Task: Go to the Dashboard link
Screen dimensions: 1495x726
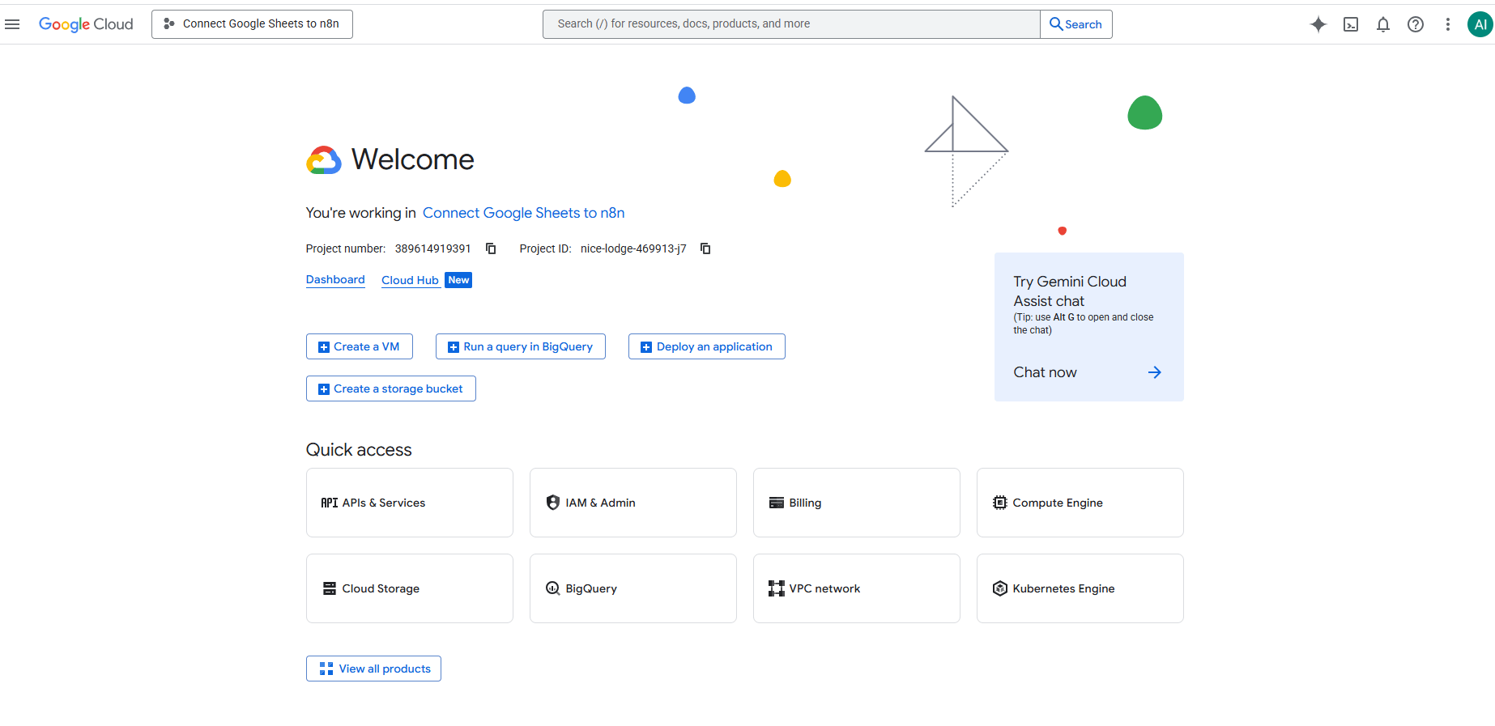Action: click(335, 279)
